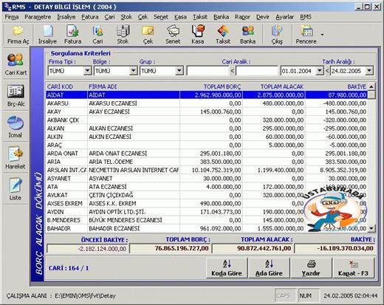This screenshot has width=384, height=305.
Task: Open the Banka menu
Action: click(x=221, y=17)
